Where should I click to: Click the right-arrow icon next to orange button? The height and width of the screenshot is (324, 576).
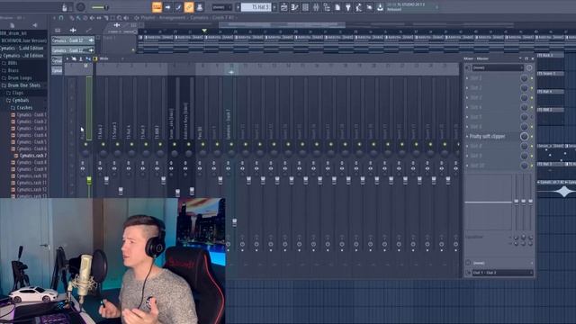168,7
